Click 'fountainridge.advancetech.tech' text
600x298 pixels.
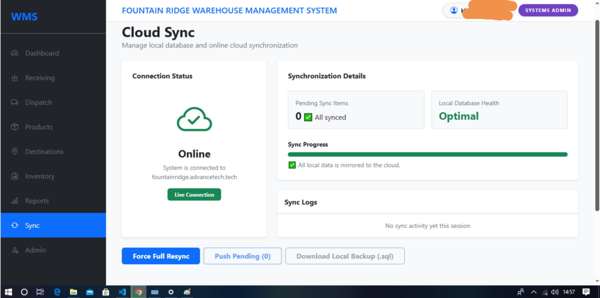[194, 177]
